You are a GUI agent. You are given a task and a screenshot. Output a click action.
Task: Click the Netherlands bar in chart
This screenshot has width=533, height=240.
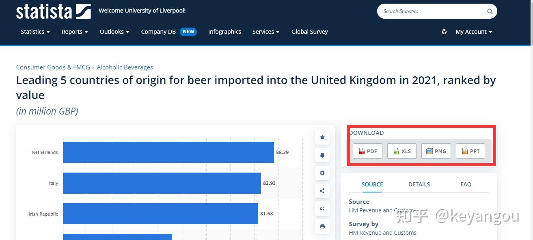(168, 152)
